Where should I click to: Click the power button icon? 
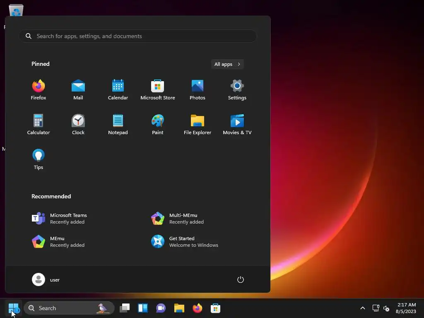coord(241,279)
